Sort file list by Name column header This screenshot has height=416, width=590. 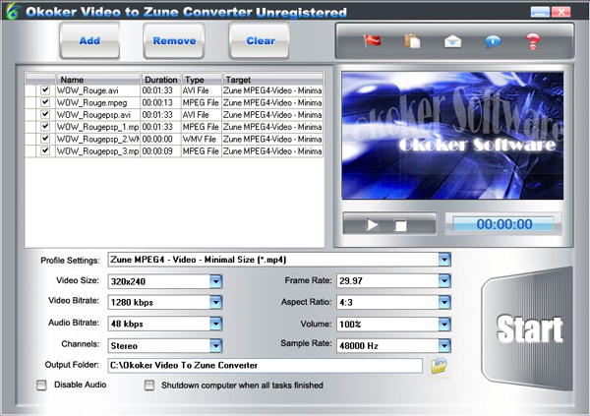(97, 80)
